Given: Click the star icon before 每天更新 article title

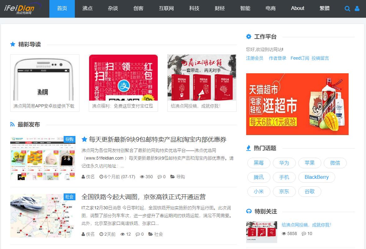Looking at the screenshot, I should (84, 139).
